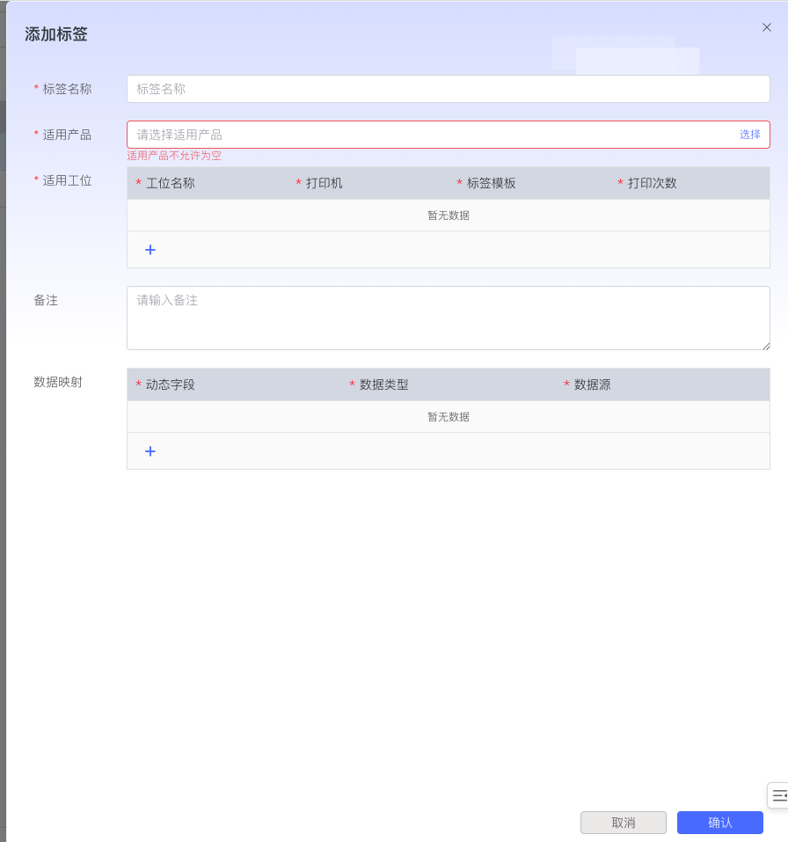Click the 标签模板 column header
The width and height of the screenshot is (788, 842).
click(491, 183)
